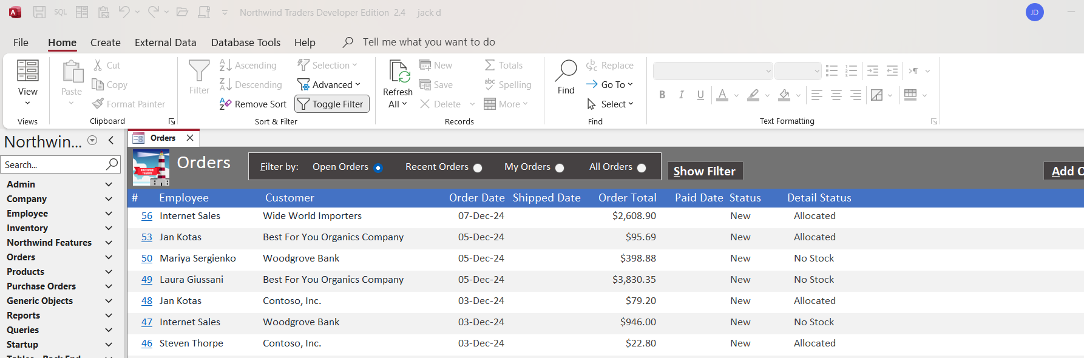The width and height of the screenshot is (1084, 358).
Task: Click the Show Filter button
Action: [704, 171]
